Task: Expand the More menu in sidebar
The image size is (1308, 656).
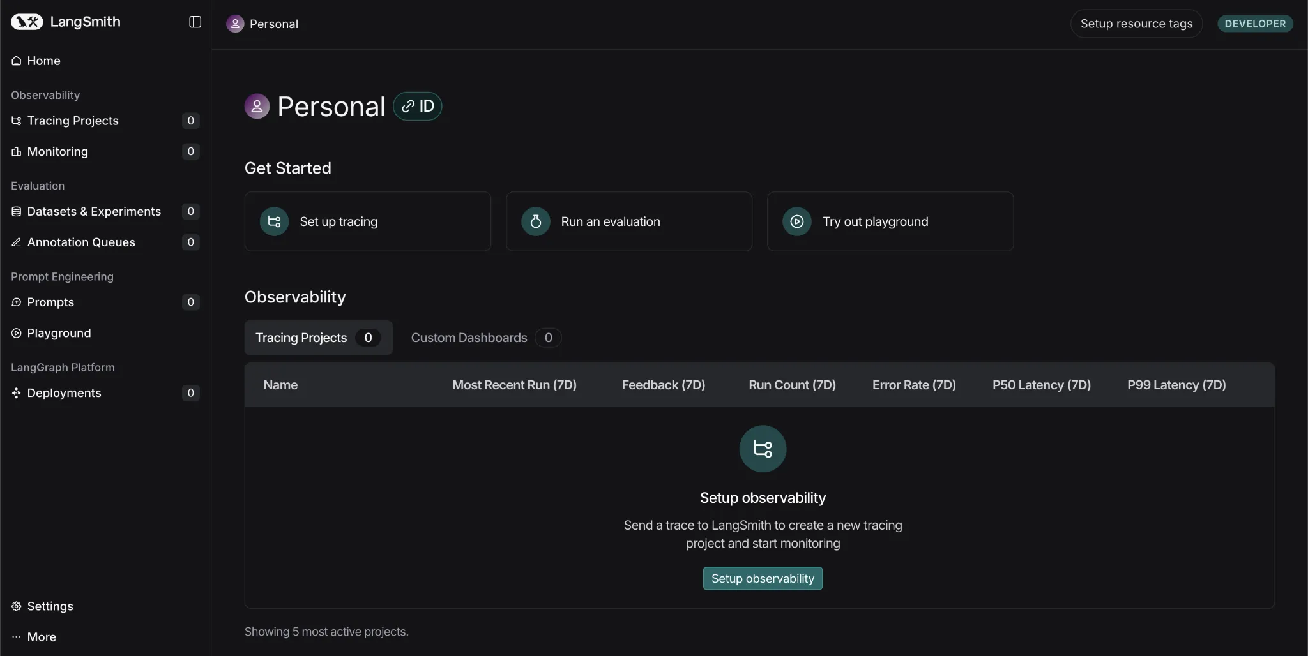Action: pos(42,637)
